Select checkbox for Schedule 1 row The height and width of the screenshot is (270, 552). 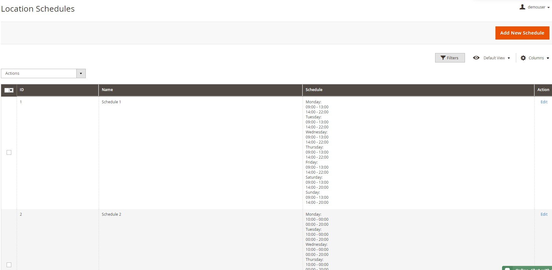(x=9, y=152)
